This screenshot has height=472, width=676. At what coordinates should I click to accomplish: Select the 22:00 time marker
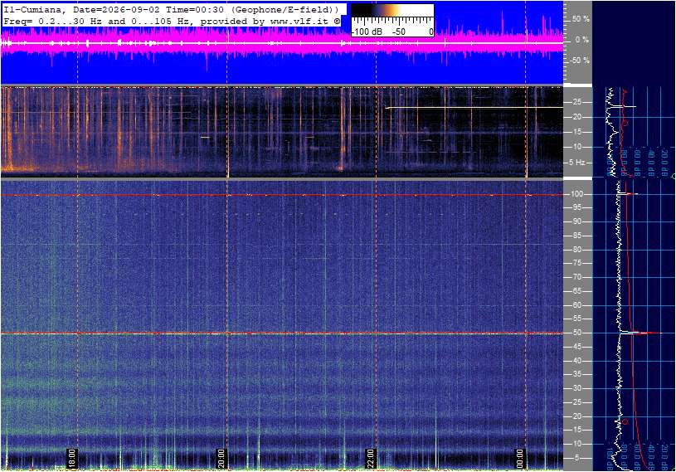(370, 458)
